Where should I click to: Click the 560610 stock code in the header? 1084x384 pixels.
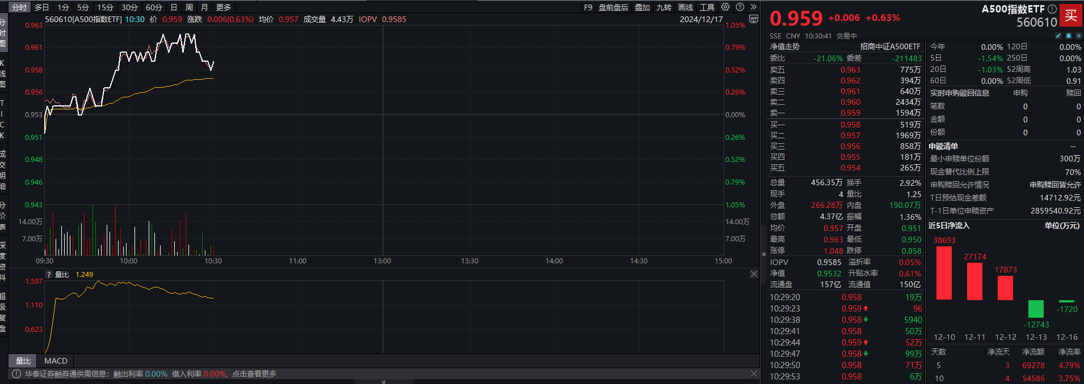[1037, 22]
